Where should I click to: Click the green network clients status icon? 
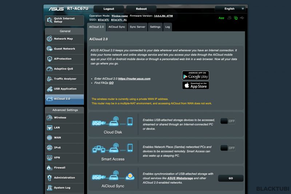tap(236, 18)
